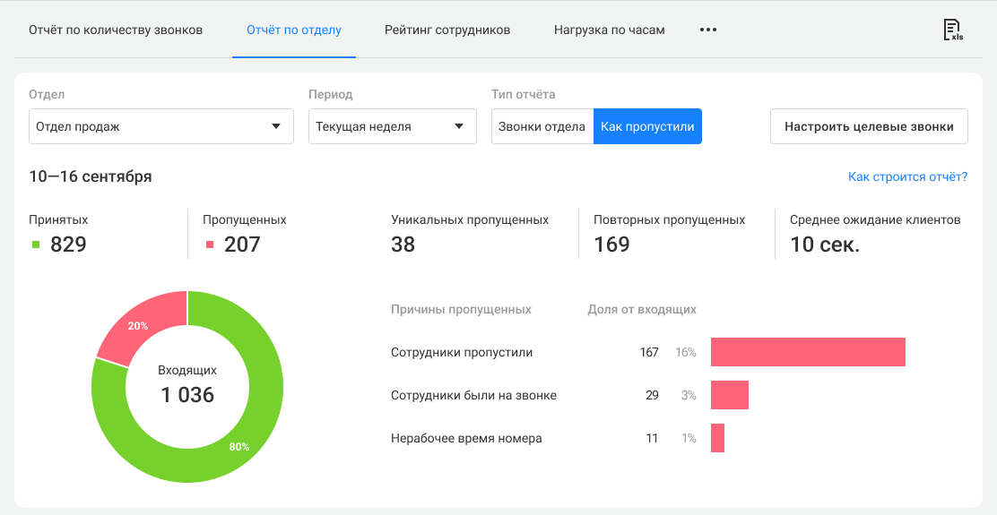Select 'Звонки отдела' report type
Viewport: 997px width, 515px height.
[x=542, y=126]
